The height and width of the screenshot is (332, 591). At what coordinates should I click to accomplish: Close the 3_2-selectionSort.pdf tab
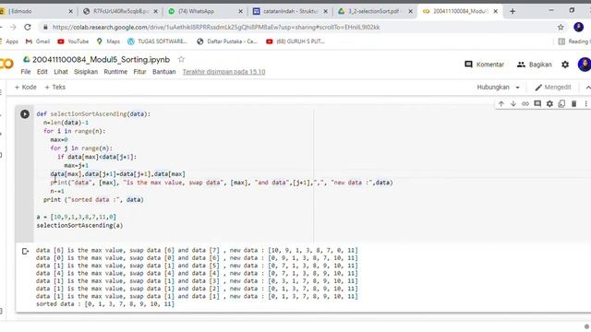410,11
